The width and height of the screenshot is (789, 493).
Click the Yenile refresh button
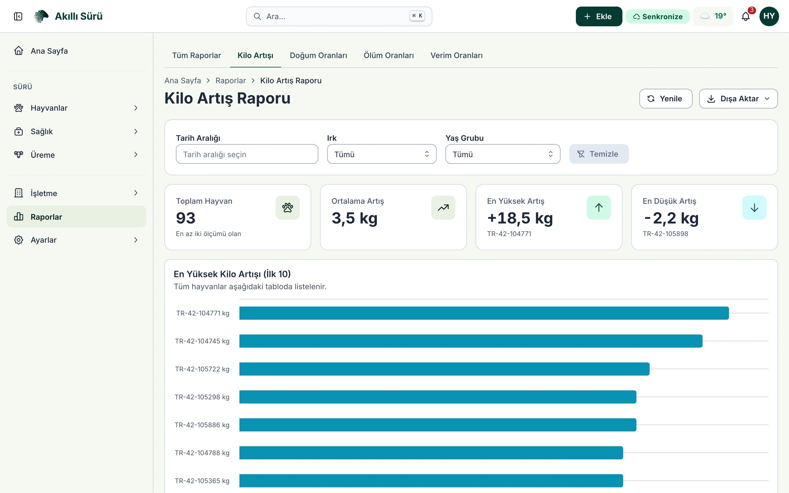(665, 99)
